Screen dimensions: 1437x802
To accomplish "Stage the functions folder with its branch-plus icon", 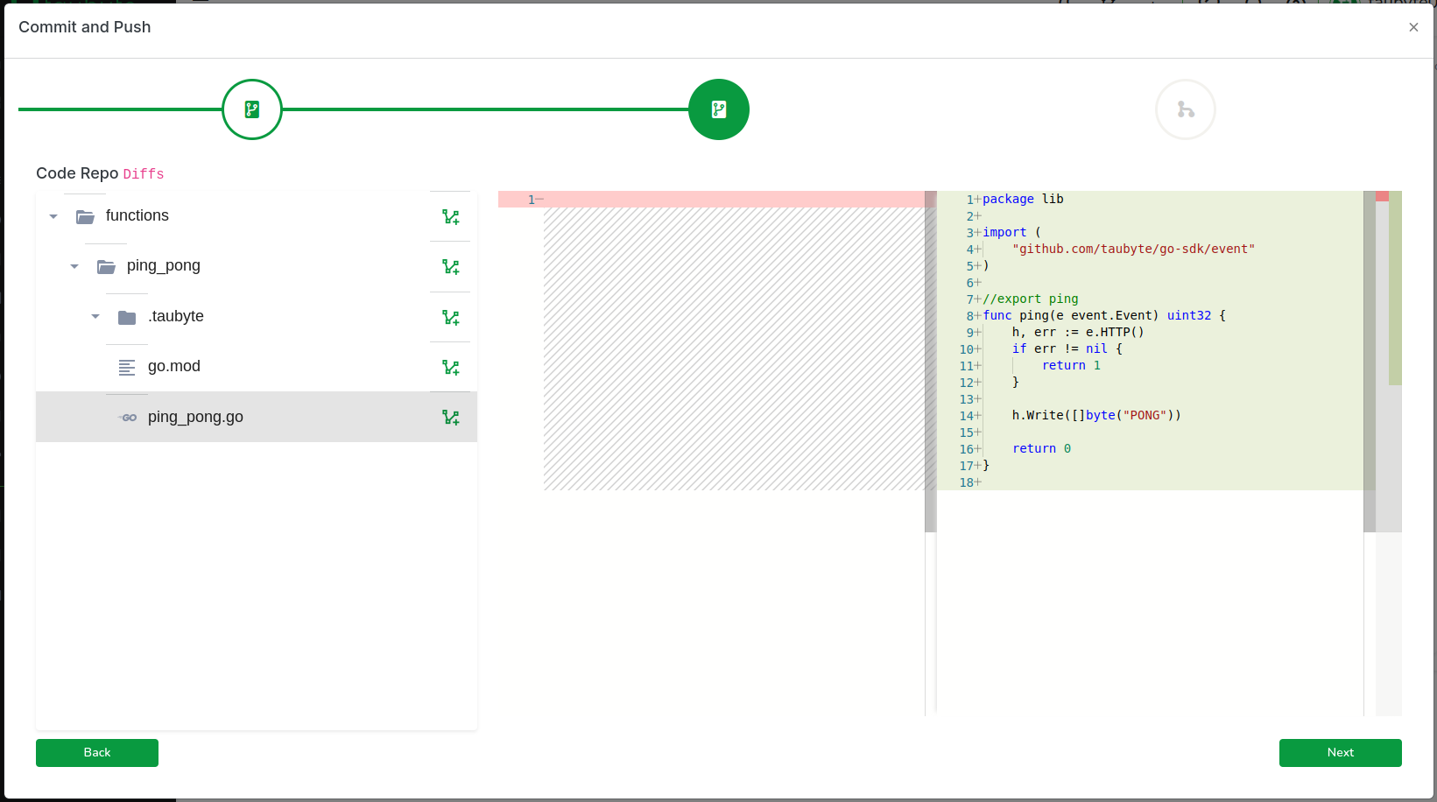I will (x=451, y=217).
